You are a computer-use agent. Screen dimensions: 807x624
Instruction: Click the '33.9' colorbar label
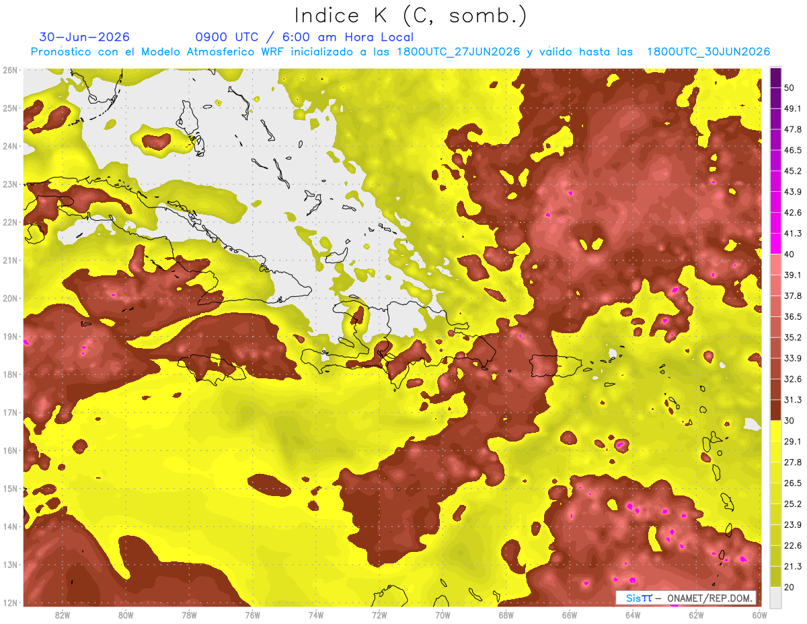(792, 358)
